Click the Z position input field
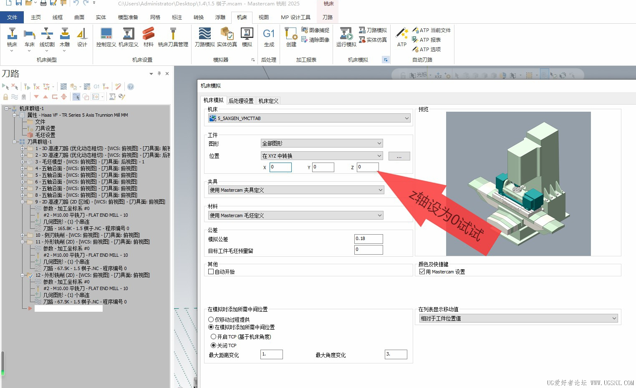Image resolution: width=636 pixels, height=388 pixels. coord(368,167)
